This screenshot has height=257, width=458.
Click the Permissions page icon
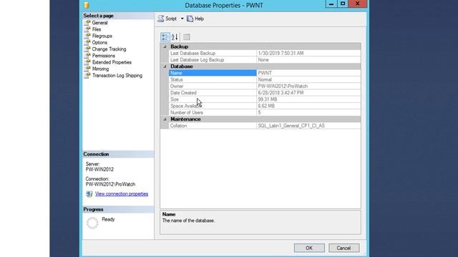point(87,56)
